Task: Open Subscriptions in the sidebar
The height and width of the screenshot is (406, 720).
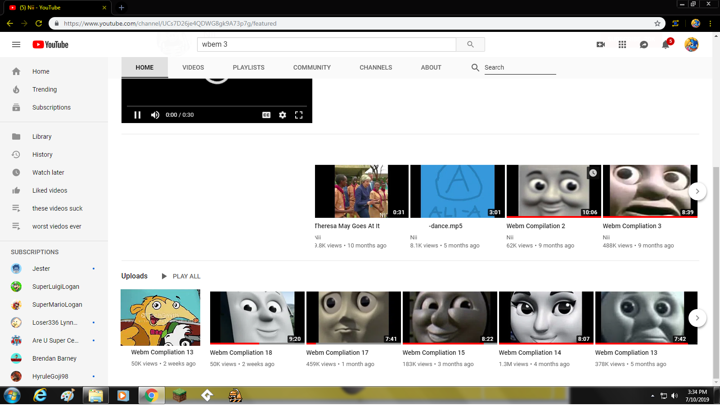Action: point(54,107)
